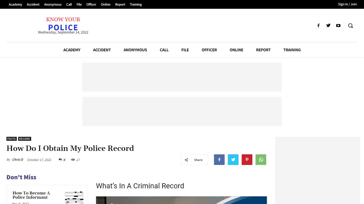The width and height of the screenshot is (364, 204).
Task: Share article via light-blue Twitter button
Action: pyautogui.click(x=233, y=160)
